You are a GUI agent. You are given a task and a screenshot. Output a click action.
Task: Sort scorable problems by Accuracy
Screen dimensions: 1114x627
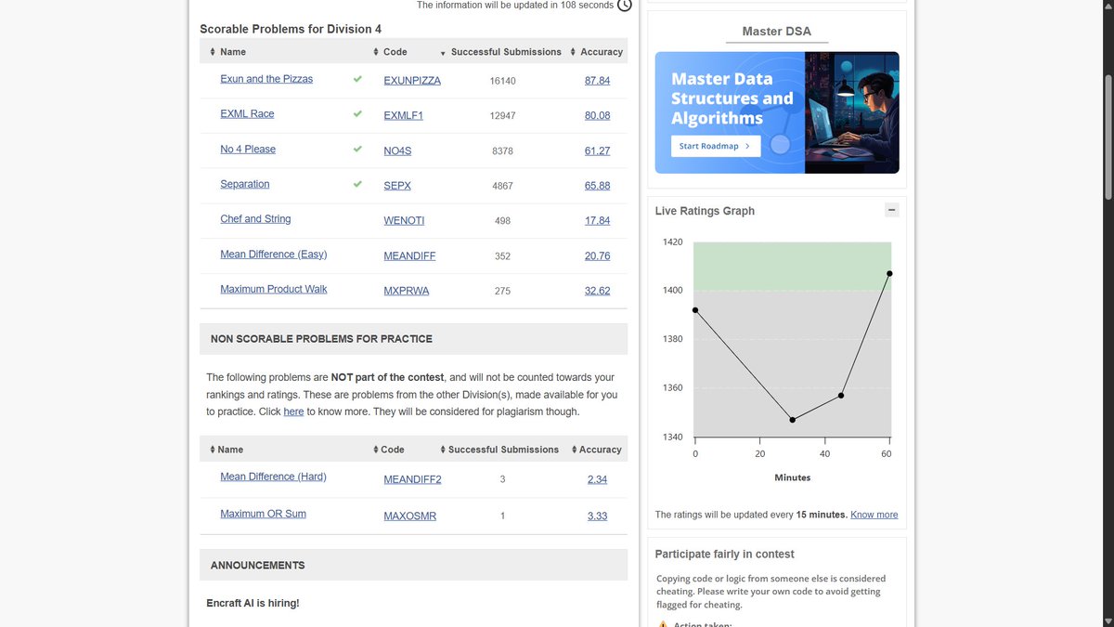pos(597,52)
